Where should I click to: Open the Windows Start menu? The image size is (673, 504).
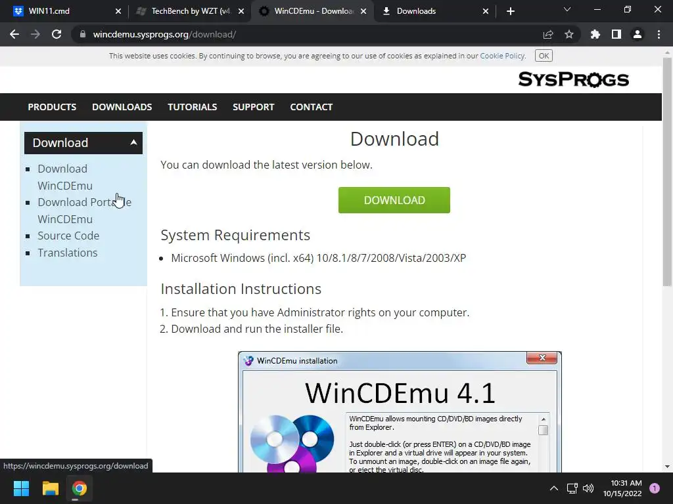pyautogui.click(x=21, y=488)
